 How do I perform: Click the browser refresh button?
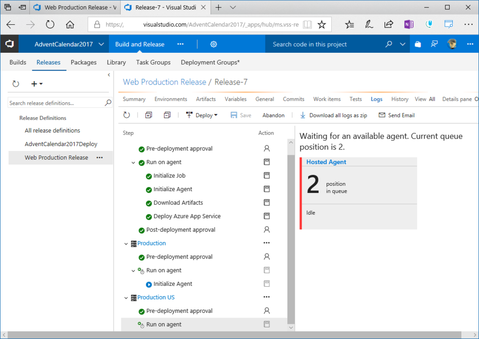[50, 24]
